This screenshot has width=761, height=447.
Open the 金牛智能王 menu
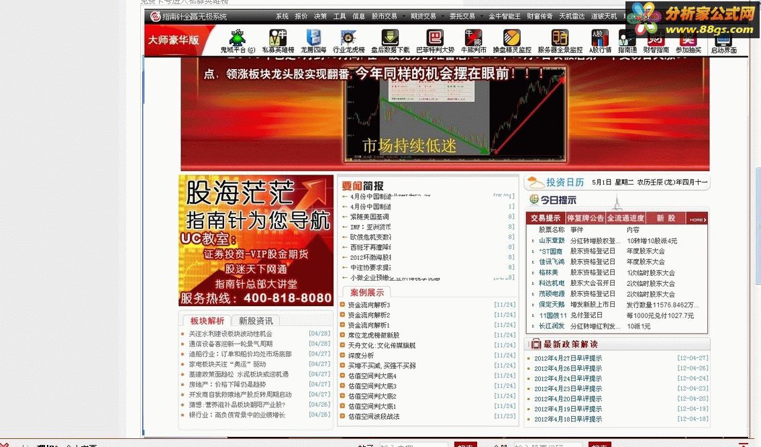(x=504, y=16)
